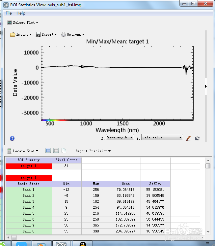The image size is (215, 246).
Task: Click the blue help question mark icon
Action: coord(12,138)
